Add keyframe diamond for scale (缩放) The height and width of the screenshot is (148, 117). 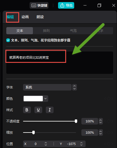click(x=109, y=133)
